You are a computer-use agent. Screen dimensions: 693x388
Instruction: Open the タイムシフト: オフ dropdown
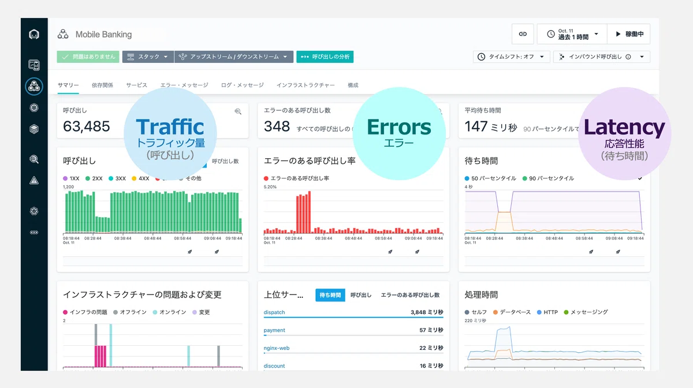[511, 57]
